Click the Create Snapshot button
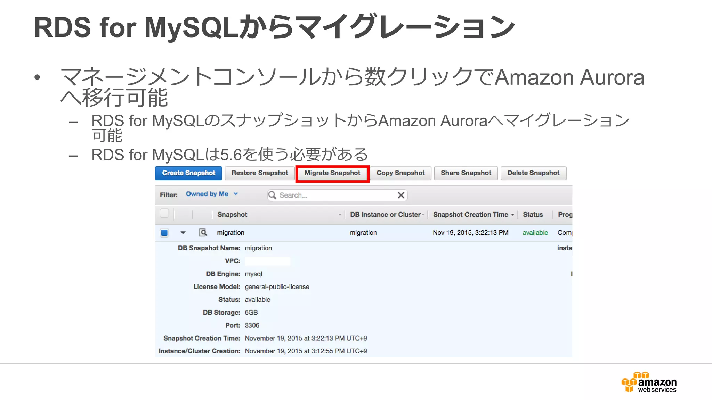The image size is (712, 400). (x=188, y=173)
